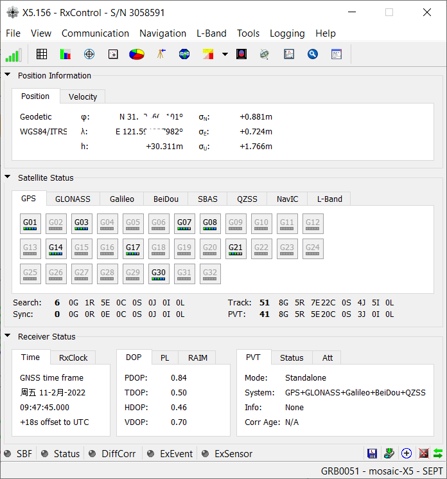
Task: Click the G01 satellite button
Action: (30, 224)
